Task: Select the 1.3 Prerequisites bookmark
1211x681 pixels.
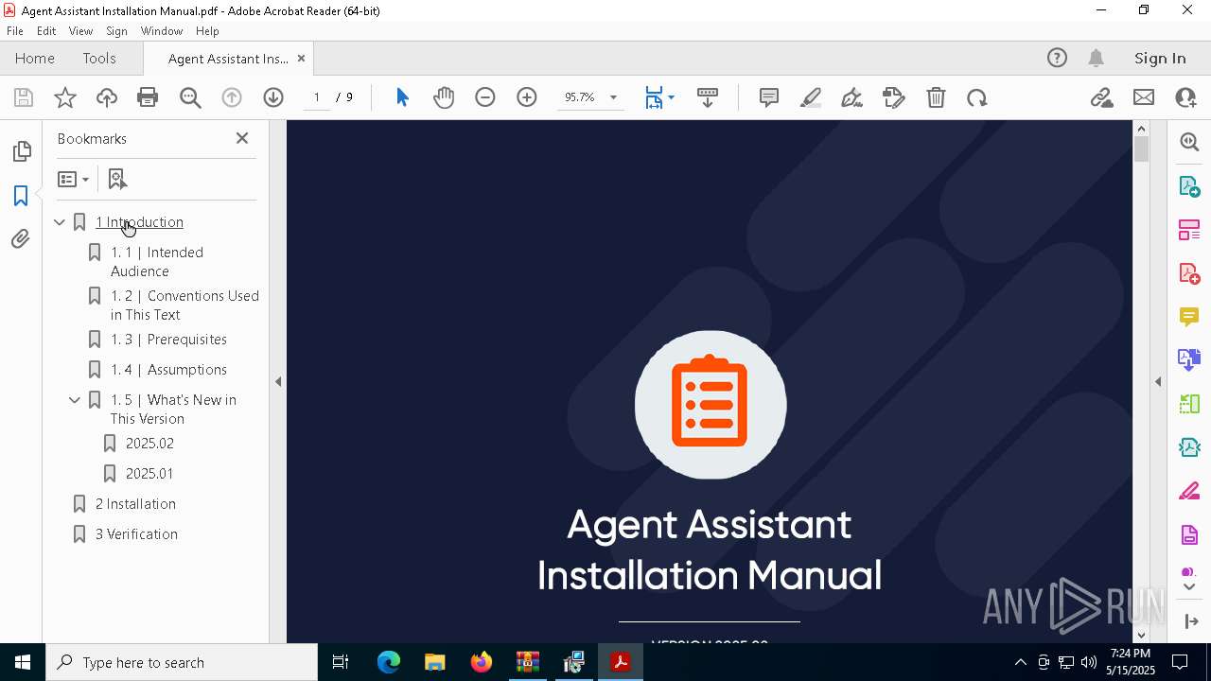Action: point(168,340)
